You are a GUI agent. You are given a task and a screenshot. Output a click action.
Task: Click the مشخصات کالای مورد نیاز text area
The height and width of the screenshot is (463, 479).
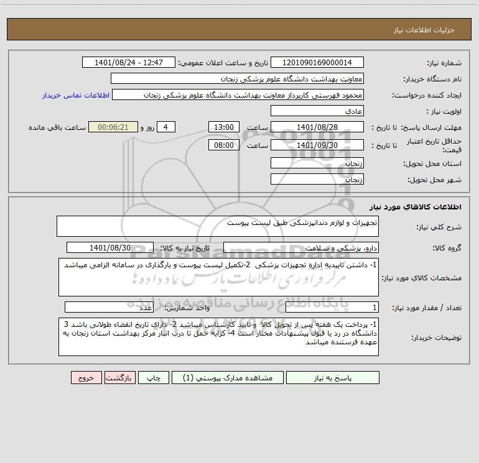pyautogui.click(x=218, y=277)
